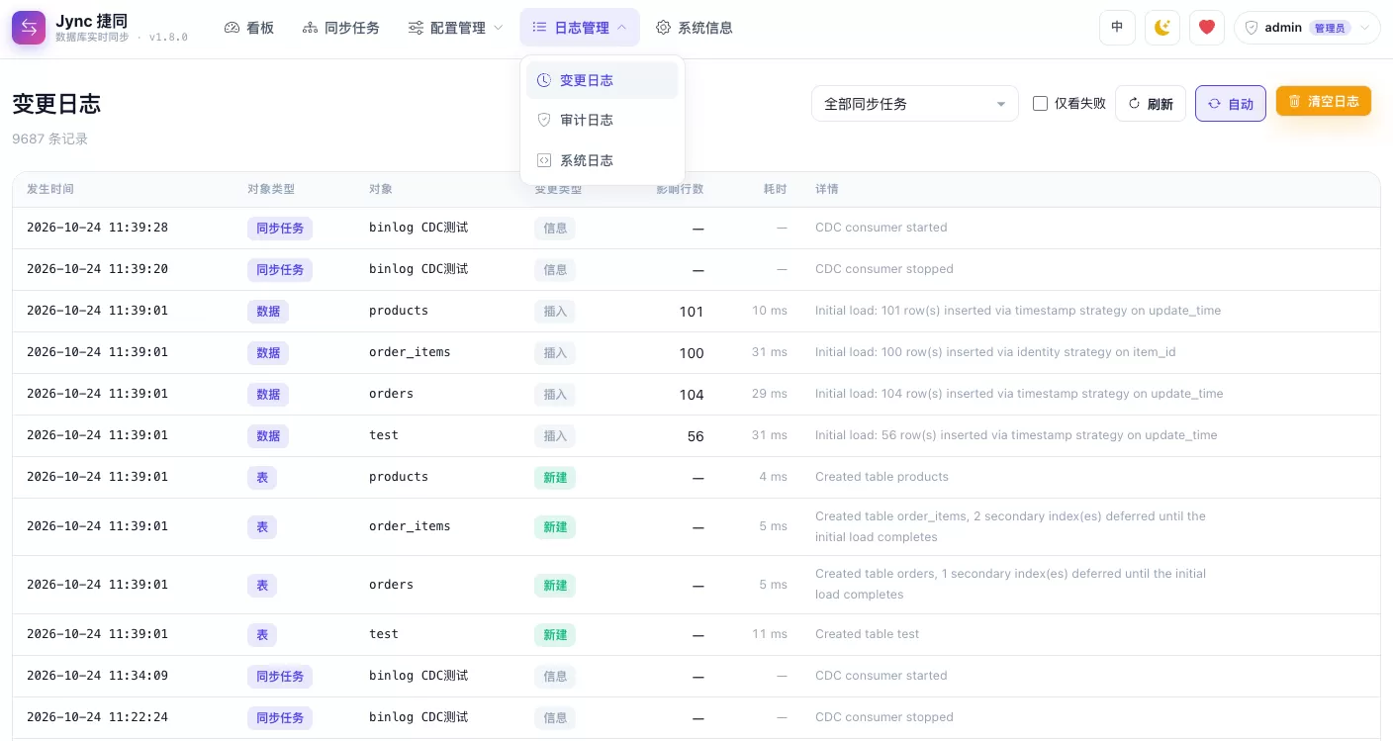The width and height of the screenshot is (1393, 741).
Task: Toggle dark mode with the moon icon
Action: click(1162, 28)
